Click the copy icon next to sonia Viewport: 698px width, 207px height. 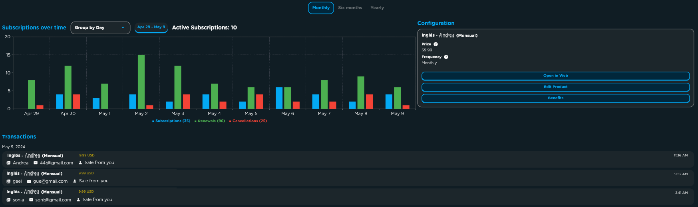[8, 200]
